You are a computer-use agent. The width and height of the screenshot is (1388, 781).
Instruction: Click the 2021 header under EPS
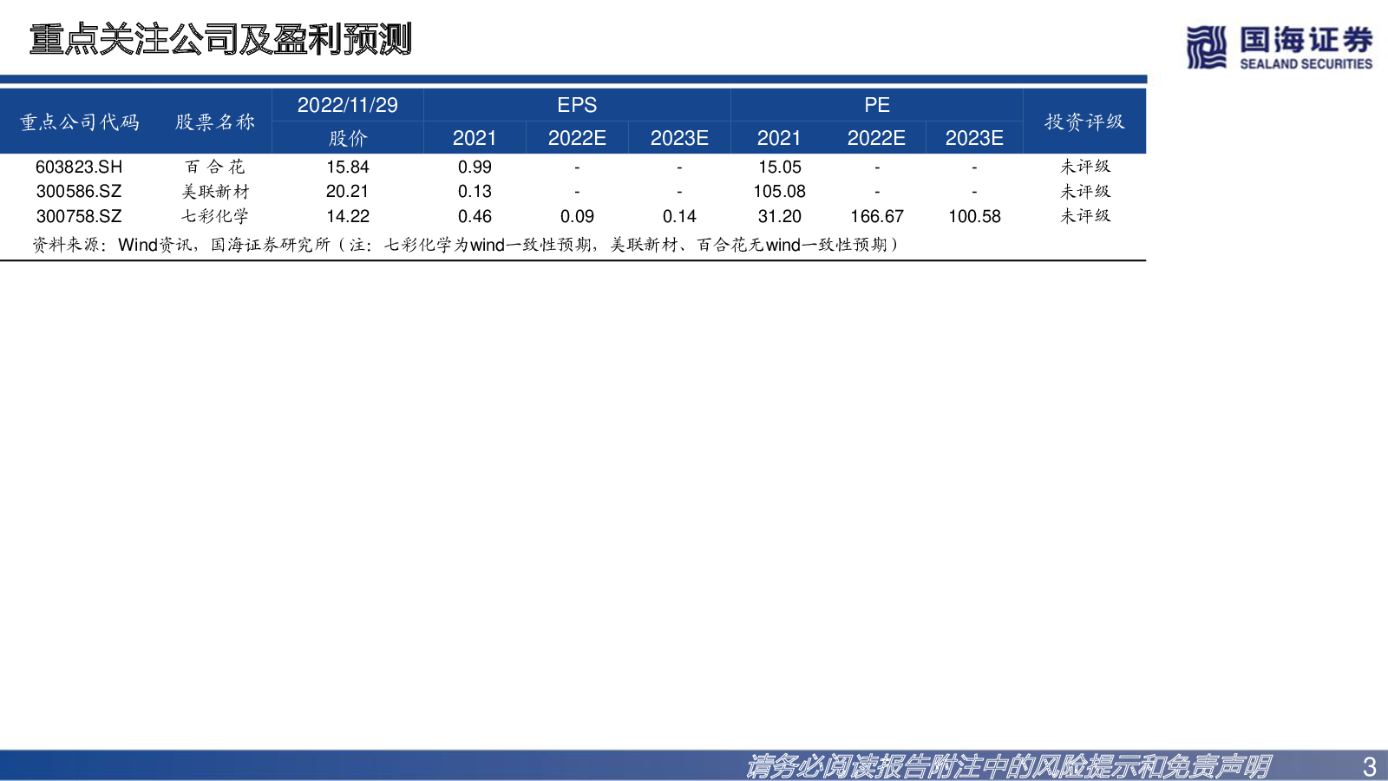pyautogui.click(x=475, y=138)
